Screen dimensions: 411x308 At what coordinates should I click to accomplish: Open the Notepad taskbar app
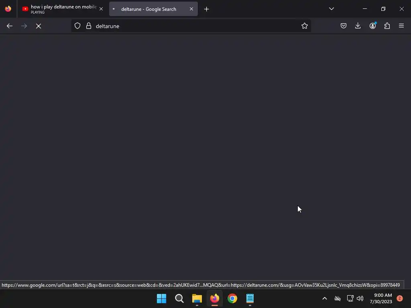pyautogui.click(x=250, y=298)
